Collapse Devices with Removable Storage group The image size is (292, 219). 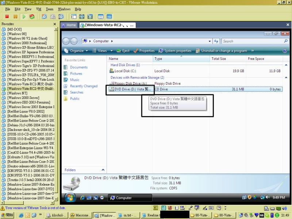(286, 77)
